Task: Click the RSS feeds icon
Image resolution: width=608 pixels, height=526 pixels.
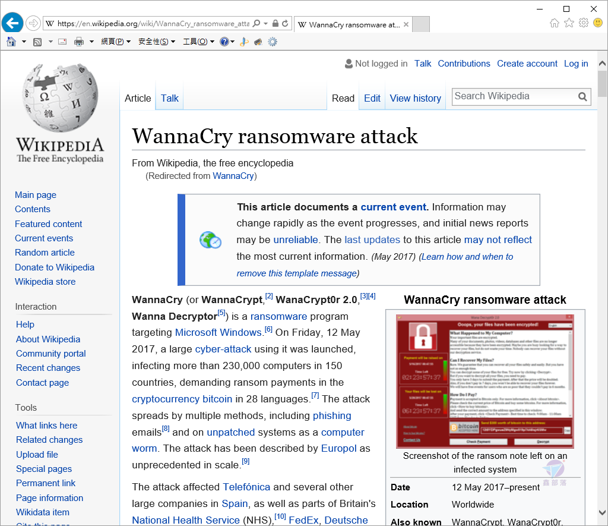Action: pos(37,42)
